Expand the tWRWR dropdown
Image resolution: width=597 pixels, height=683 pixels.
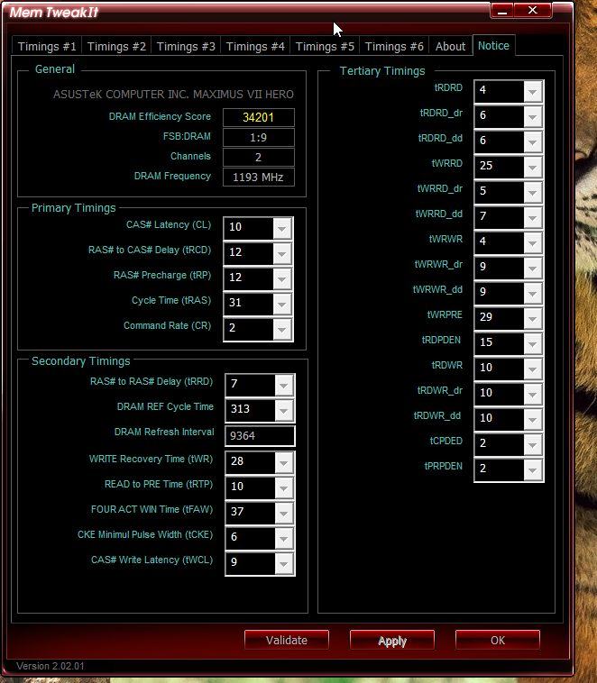click(x=532, y=243)
